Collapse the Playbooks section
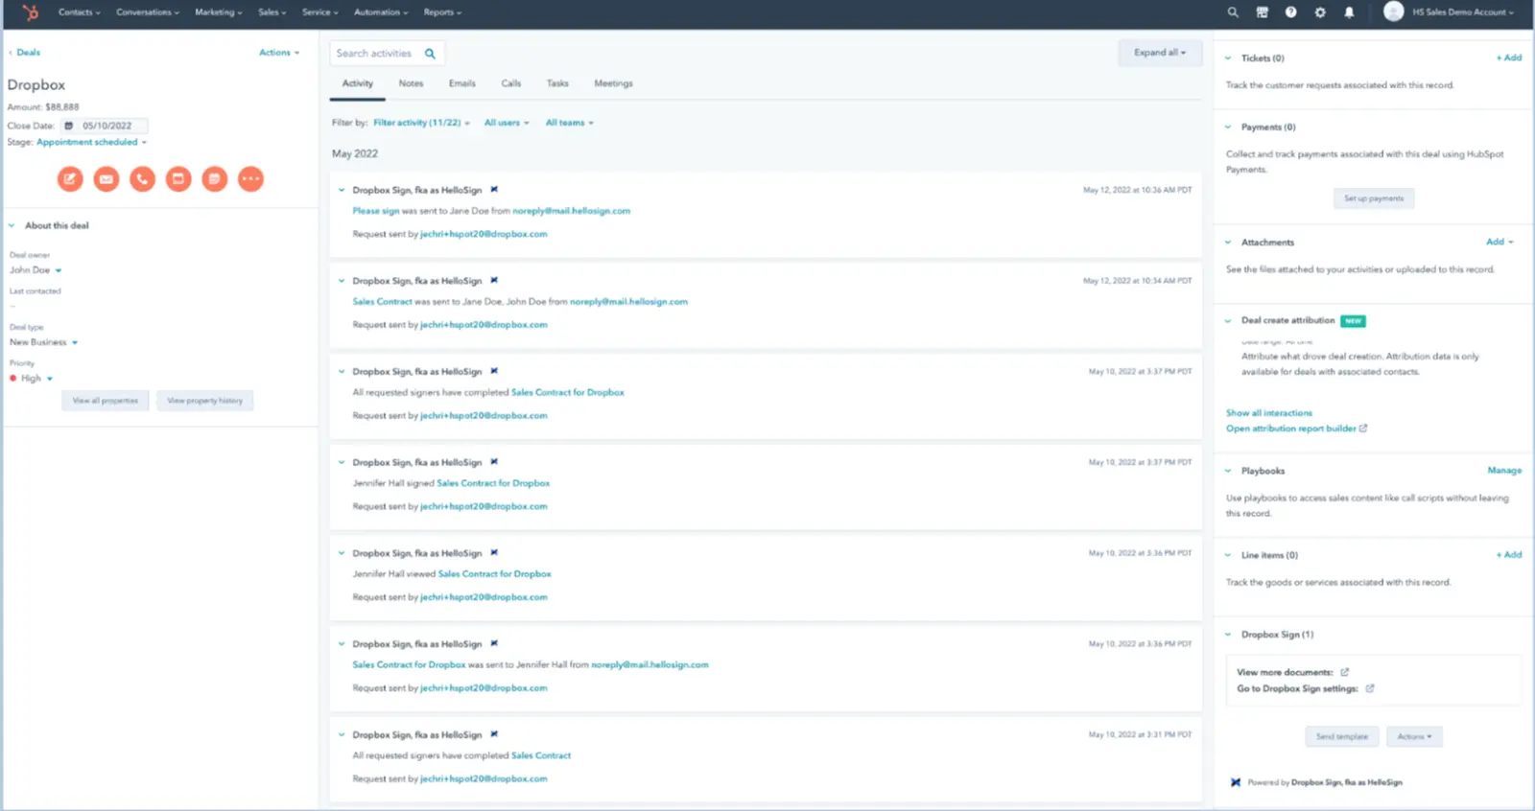 (1228, 471)
